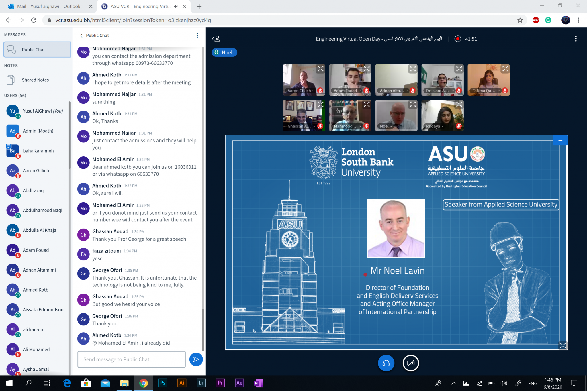The image size is (587, 391).
Task: Minimize the presentation with the blue minus button
Action: 560,140
